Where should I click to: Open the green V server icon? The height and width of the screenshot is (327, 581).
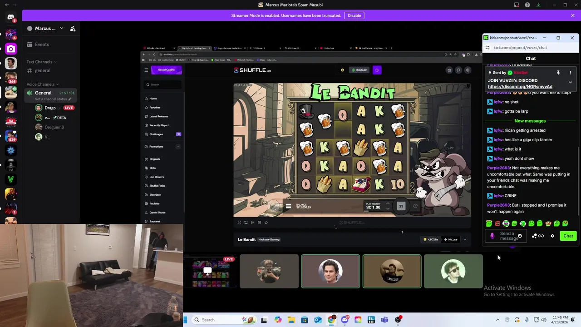tap(11, 179)
